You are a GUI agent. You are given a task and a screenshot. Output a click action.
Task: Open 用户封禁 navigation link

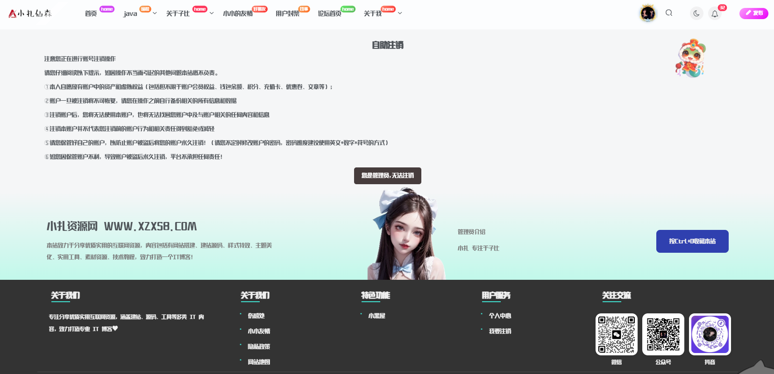tap(287, 14)
